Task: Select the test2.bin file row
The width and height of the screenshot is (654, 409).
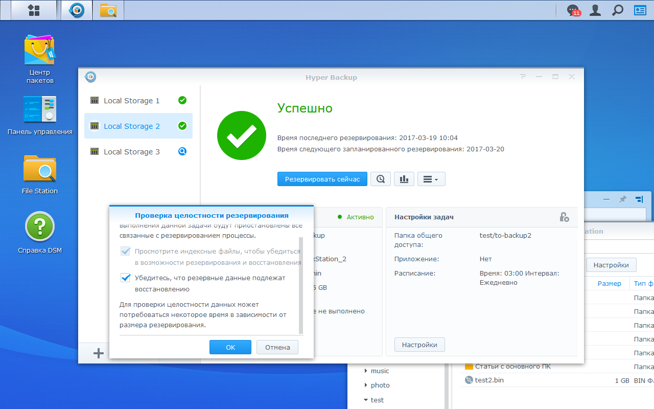Action: tap(557, 380)
